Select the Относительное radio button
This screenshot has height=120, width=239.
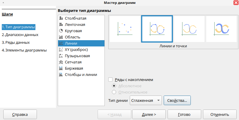coord(114,92)
